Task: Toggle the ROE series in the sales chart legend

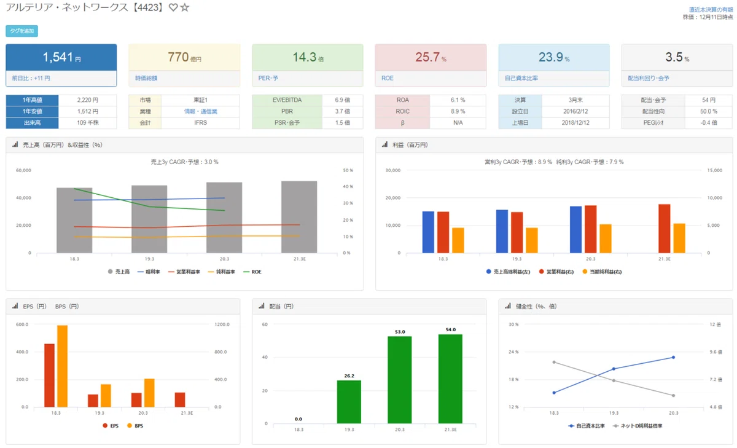Action: tap(252, 272)
